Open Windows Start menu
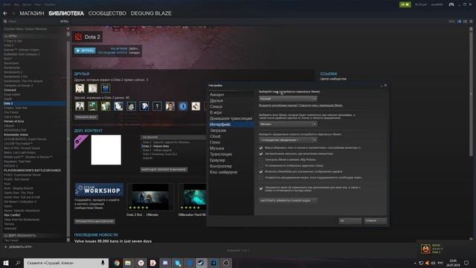Screen dimensions: 476x268 6,263
